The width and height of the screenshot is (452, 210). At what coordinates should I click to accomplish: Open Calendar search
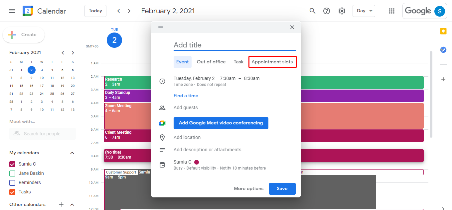(x=312, y=11)
